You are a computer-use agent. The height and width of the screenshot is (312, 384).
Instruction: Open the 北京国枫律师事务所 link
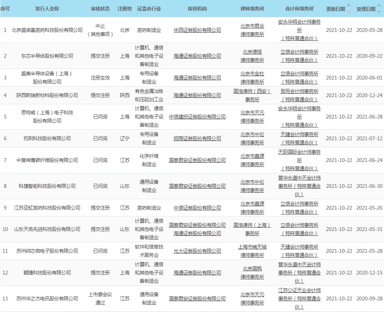pos(252,273)
